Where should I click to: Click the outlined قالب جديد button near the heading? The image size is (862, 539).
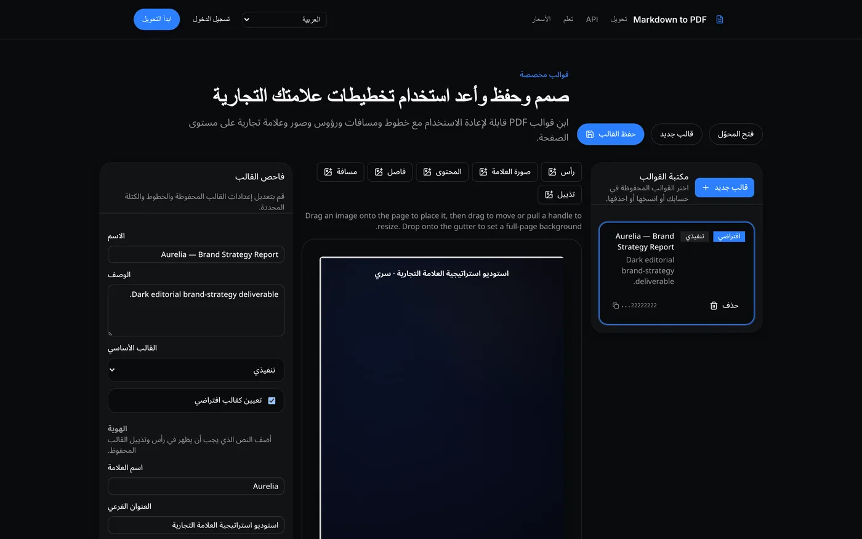(677, 134)
